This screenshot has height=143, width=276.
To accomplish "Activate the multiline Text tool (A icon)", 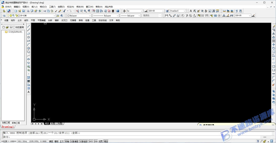I will 29,92.
